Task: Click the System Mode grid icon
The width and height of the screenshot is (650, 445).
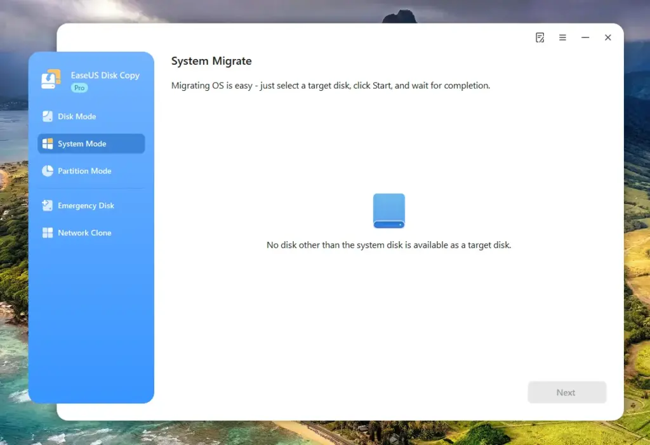Action: coord(48,143)
